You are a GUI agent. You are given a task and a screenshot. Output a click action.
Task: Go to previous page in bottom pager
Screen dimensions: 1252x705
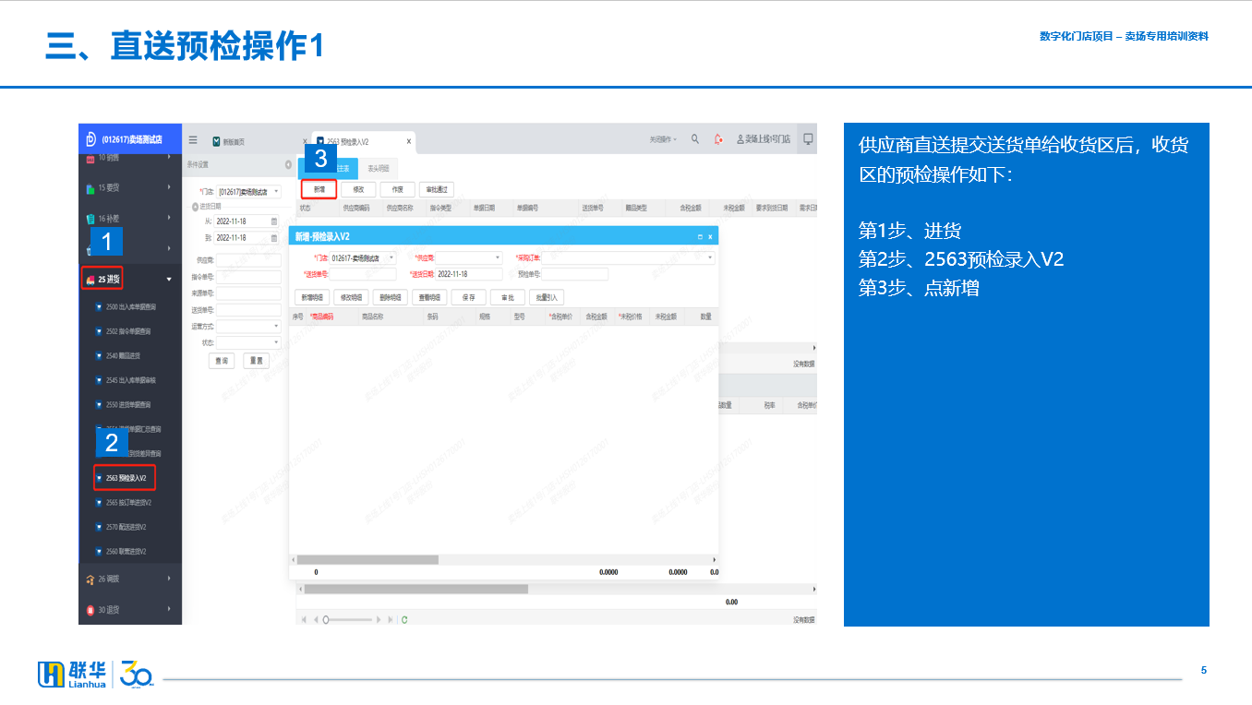coord(316,619)
